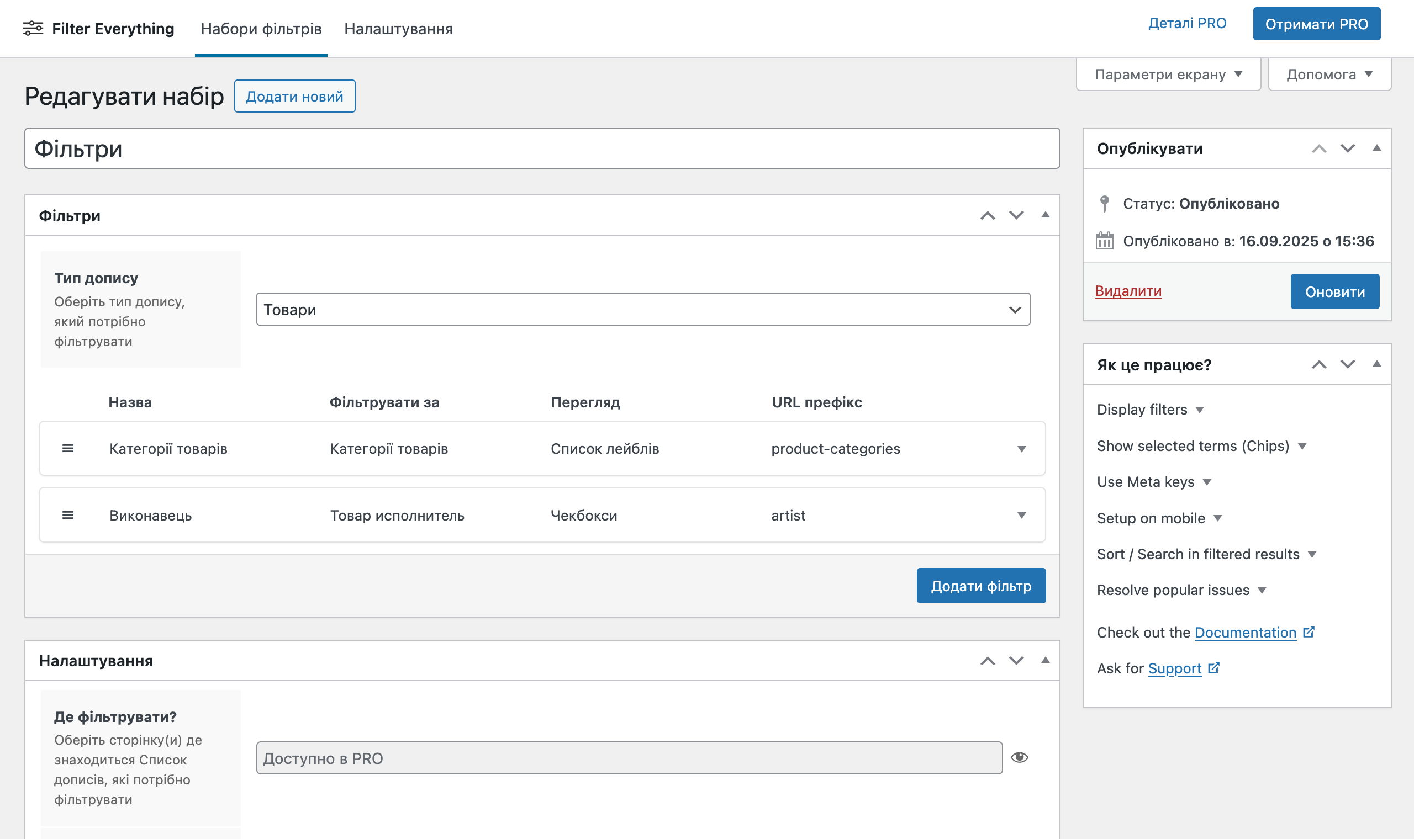Click the Видалити link

[1128, 290]
